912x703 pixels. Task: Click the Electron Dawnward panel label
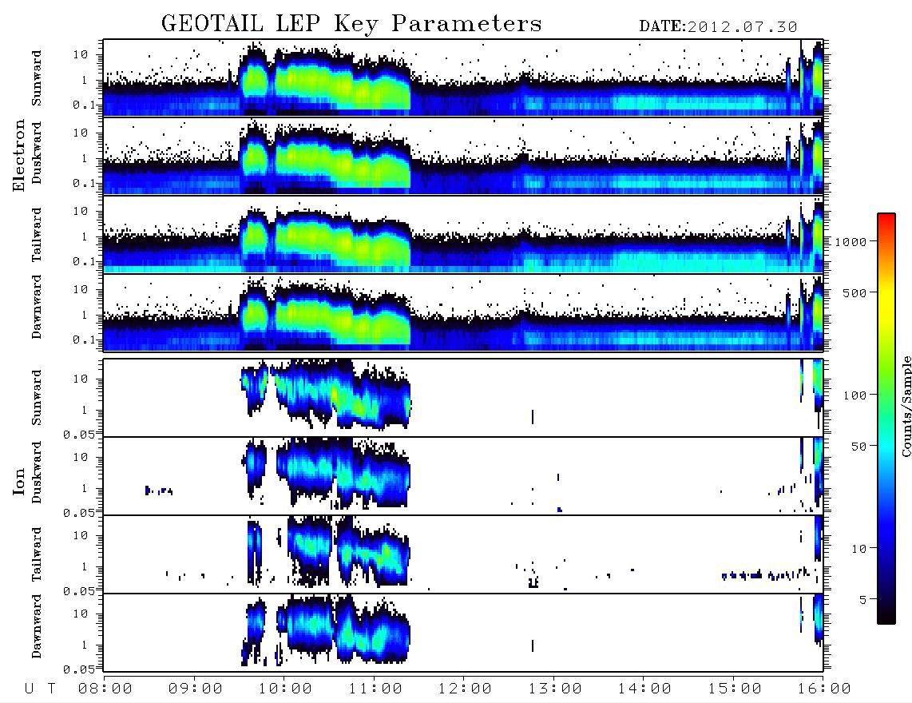(37, 307)
